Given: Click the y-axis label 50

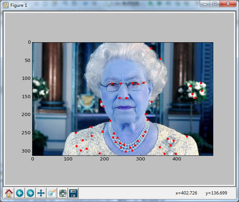Looking at the screenshot, I should pyautogui.click(x=28, y=61).
